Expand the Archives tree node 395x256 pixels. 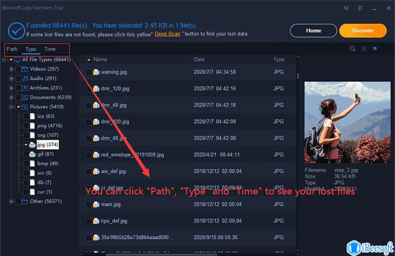pos(11,88)
